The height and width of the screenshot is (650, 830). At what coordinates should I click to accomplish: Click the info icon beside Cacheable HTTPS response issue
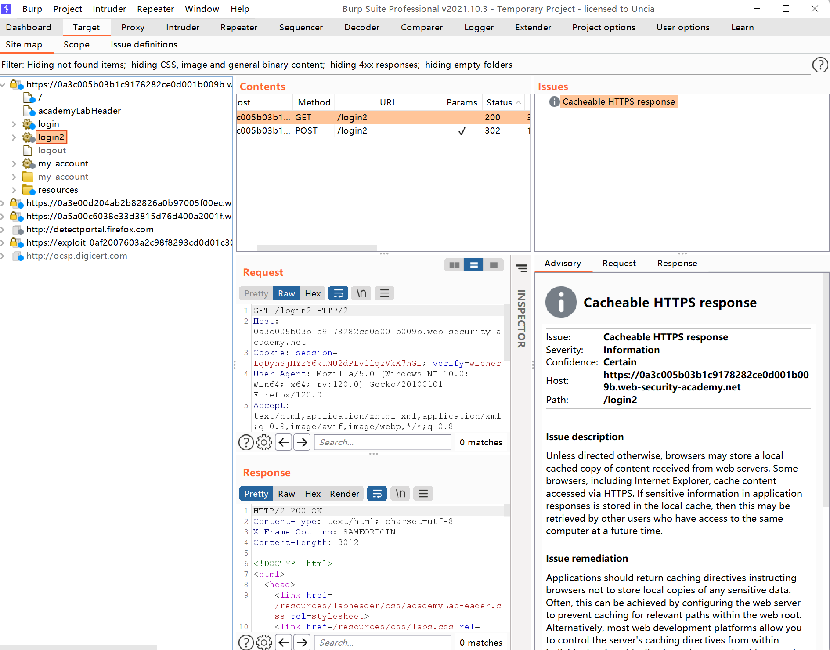click(554, 101)
